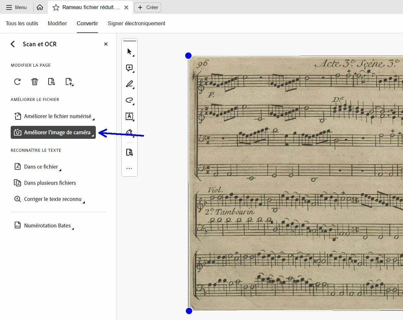Screen dimensions: 403x320
Task: Open Signer électroniquement tab
Action: pyautogui.click(x=136, y=23)
